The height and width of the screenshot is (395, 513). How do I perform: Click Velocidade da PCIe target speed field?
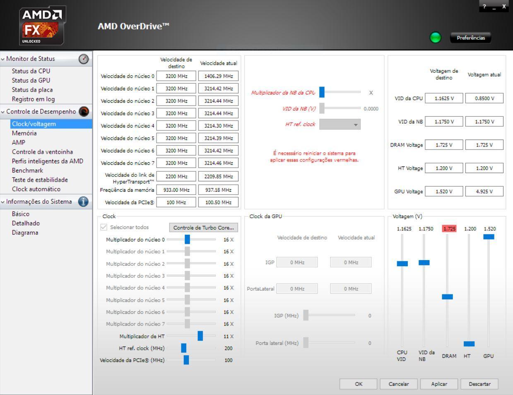tap(176, 202)
